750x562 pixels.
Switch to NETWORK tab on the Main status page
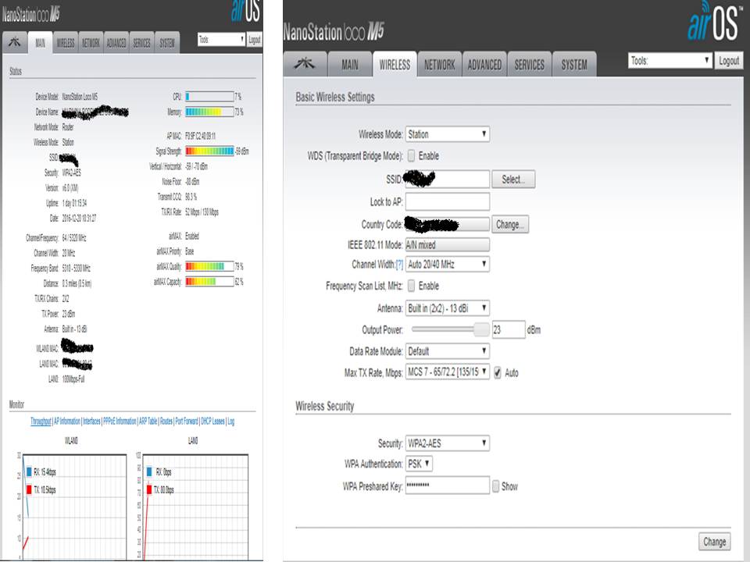pos(91,43)
